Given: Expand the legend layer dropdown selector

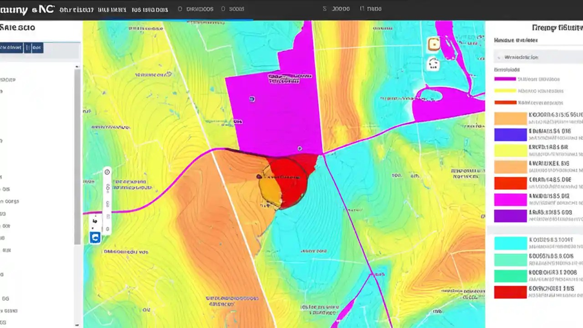Looking at the screenshot, I should click(x=537, y=57).
